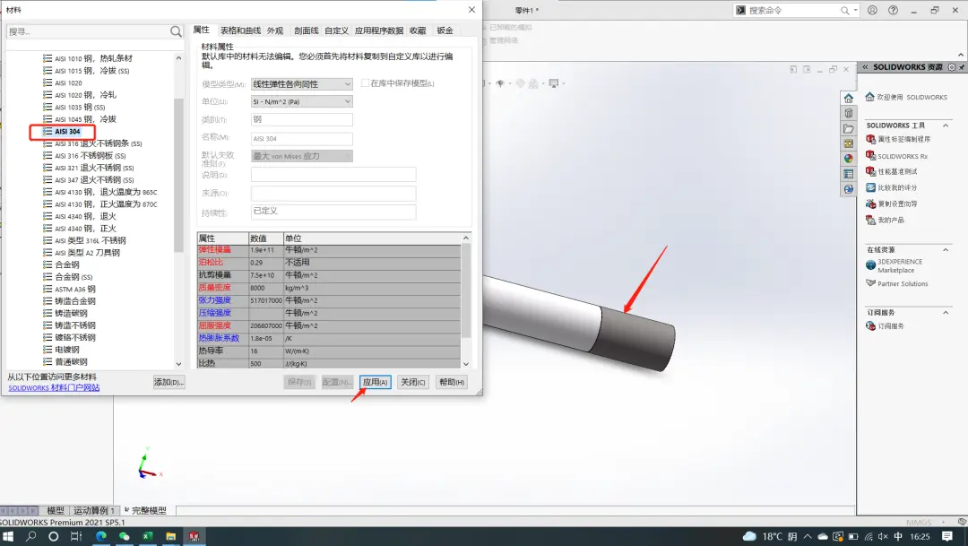The height and width of the screenshot is (546, 968).
Task: Switch to the Custom tab
Action: coord(336,30)
